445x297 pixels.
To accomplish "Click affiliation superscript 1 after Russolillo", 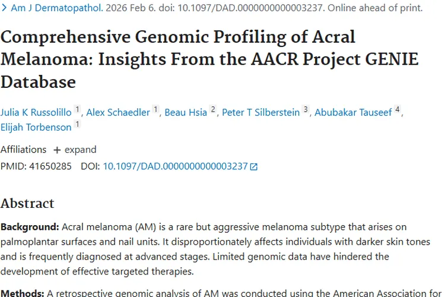I will pos(77,110).
